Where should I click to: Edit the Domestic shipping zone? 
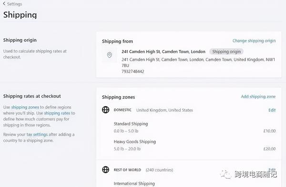pyautogui.click(x=272, y=110)
